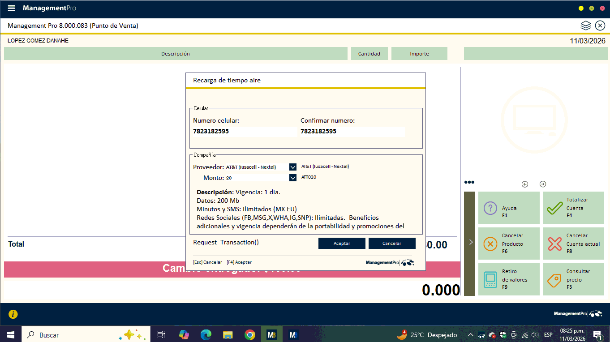Expand the Proveedor dropdown arrow
Image resolution: width=610 pixels, height=342 pixels.
click(x=293, y=167)
